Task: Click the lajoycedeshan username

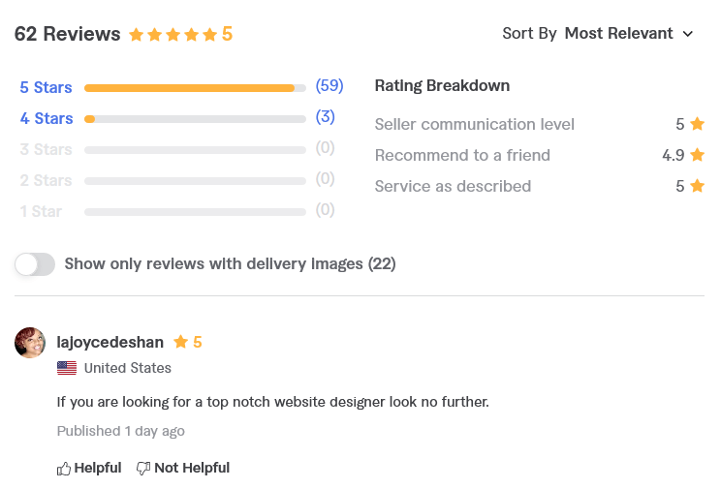Action: click(x=110, y=343)
